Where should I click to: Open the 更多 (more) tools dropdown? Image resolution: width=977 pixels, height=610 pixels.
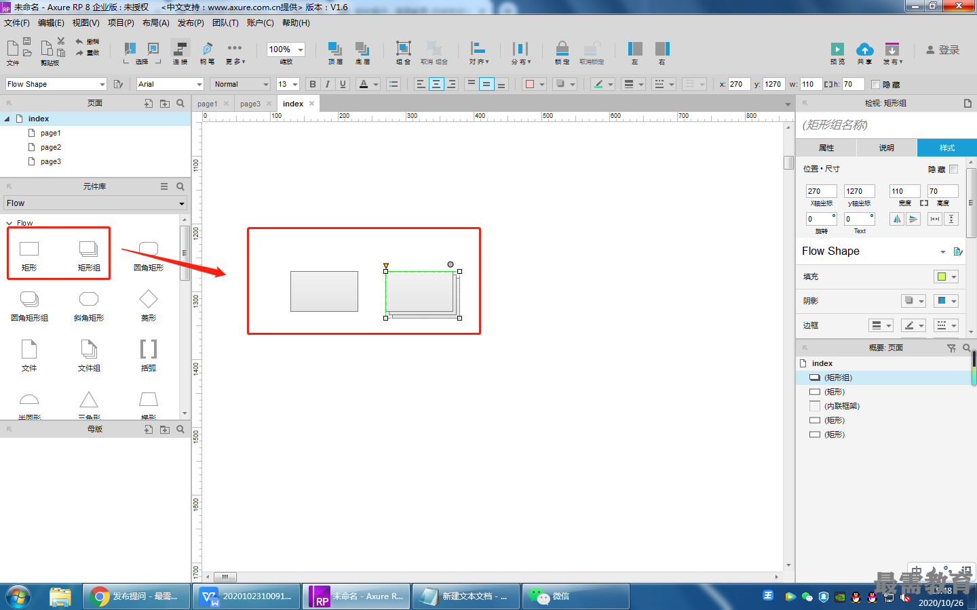[235, 53]
